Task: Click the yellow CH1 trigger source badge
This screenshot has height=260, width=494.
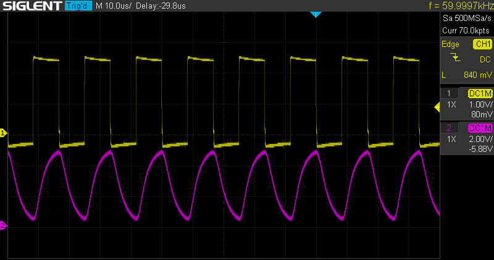Action: click(482, 44)
